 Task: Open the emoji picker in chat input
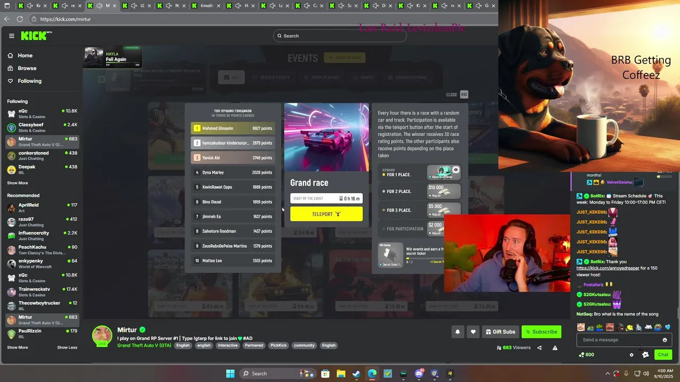click(x=665, y=340)
